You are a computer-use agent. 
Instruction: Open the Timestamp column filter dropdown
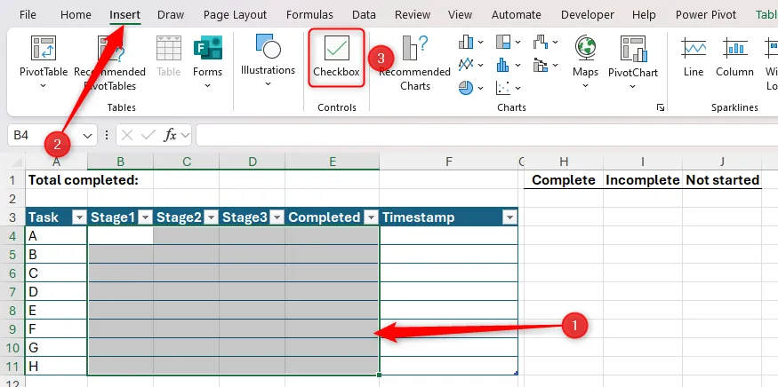click(x=509, y=217)
